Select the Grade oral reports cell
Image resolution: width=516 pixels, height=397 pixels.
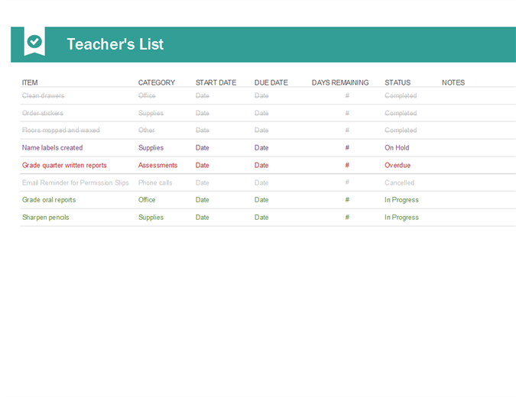pos(49,200)
